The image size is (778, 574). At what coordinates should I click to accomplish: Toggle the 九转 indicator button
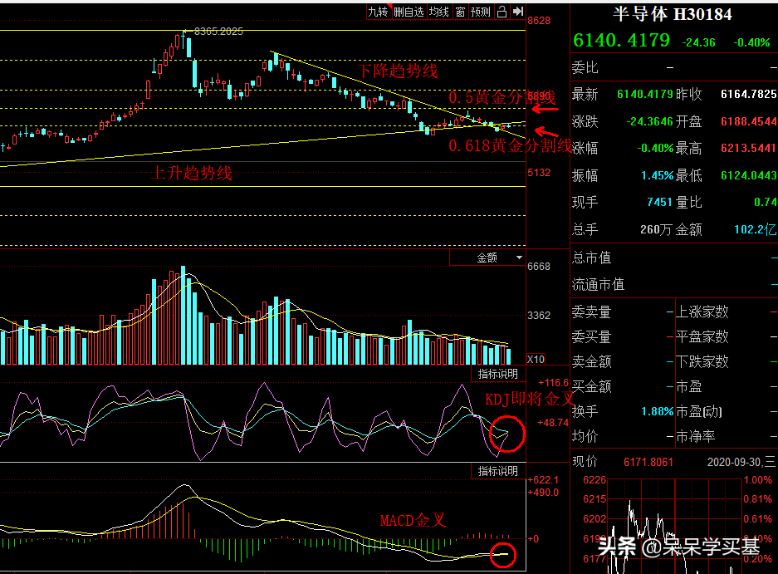378,12
